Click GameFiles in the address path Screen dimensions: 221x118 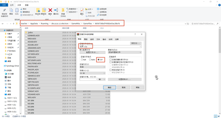(x=87, y=24)
